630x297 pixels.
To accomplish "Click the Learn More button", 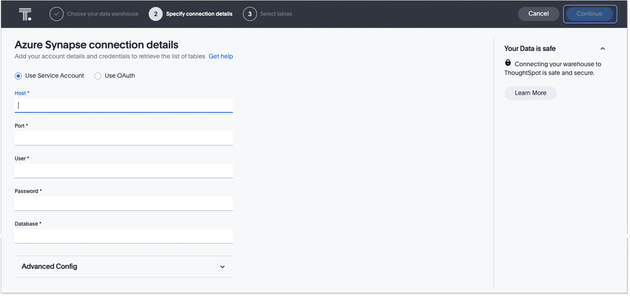I will click(x=530, y=93).
